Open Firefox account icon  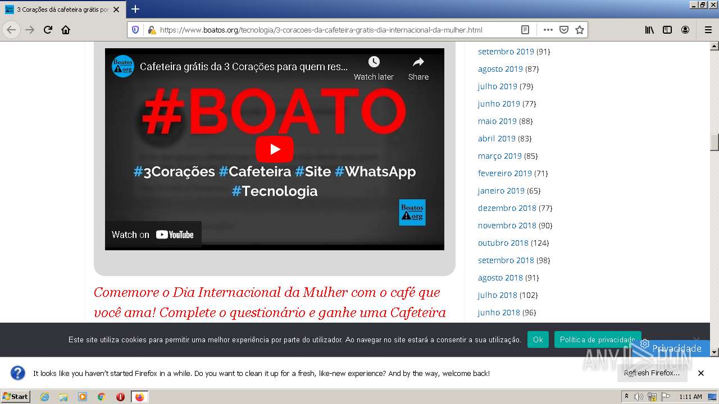[685, 30]
